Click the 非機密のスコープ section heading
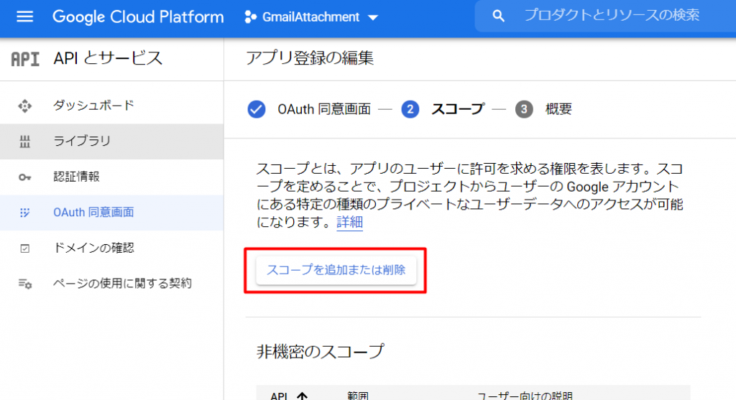This screenshot has width=736, height=400. point(320,352)
